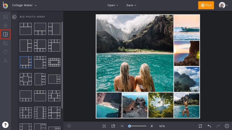Open the Patterns sidebar icon

[5, 43]
